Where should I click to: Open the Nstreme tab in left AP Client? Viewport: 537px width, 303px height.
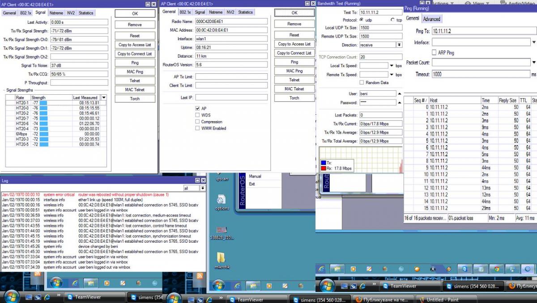tap(56, 13)
